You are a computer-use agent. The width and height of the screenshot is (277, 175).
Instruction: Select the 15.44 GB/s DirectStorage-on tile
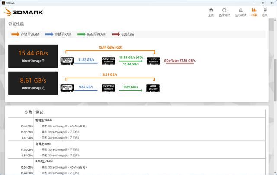32,56
